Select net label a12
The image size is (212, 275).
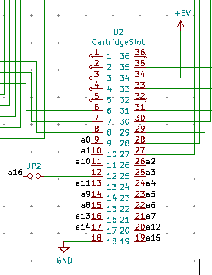pyautogui.click(x=153, y=227)
